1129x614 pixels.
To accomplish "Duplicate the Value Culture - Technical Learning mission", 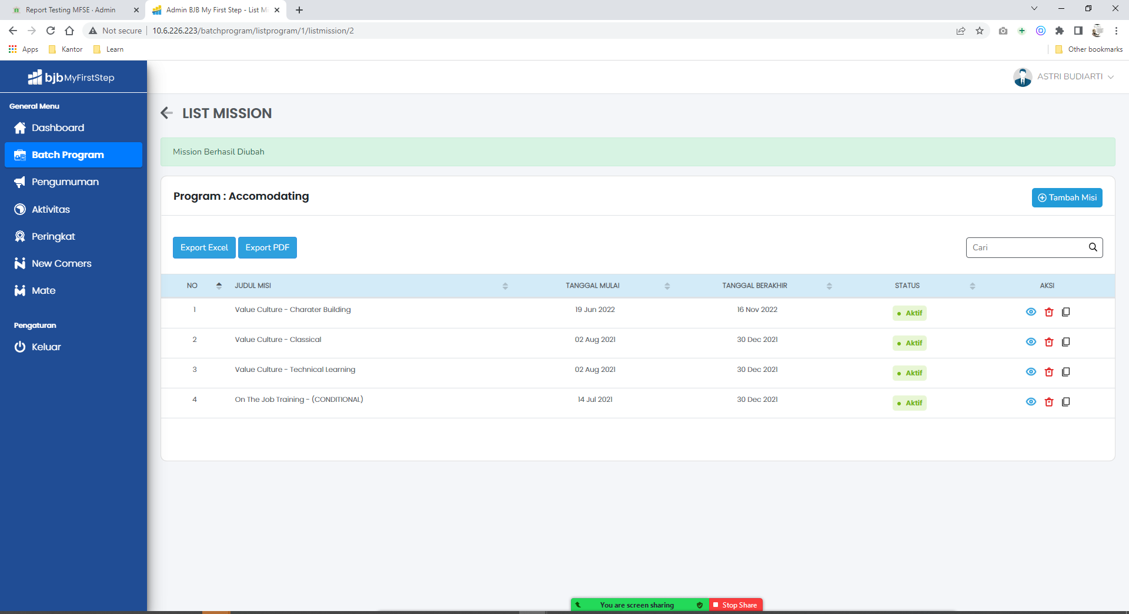I will click(x=1065, y=372).
